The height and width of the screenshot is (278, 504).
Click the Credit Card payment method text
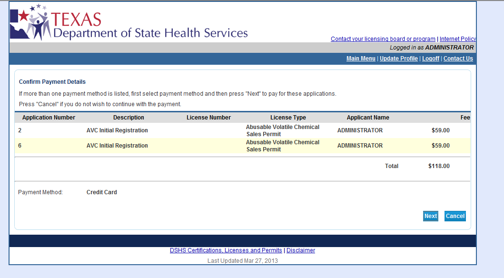click(x=101, y=192)
